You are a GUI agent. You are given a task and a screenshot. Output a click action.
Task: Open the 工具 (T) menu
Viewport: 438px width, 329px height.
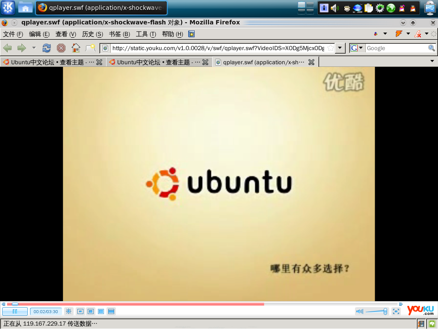pyautogui.click(x=146, y=34)
